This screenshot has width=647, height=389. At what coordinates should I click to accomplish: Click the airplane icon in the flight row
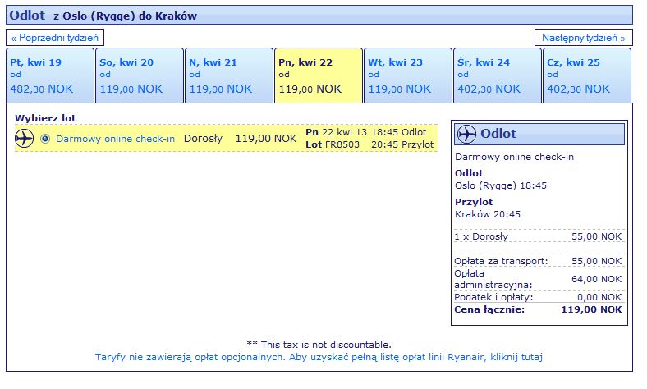(25, 138)
